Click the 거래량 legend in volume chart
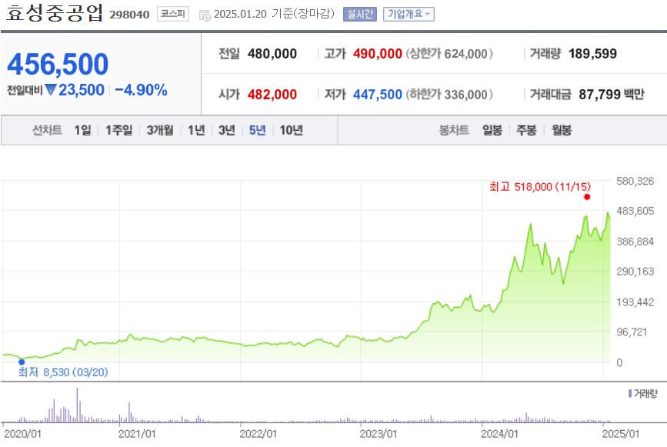The height and width of the screenshot is (447, 667). (x=642, y=393)
